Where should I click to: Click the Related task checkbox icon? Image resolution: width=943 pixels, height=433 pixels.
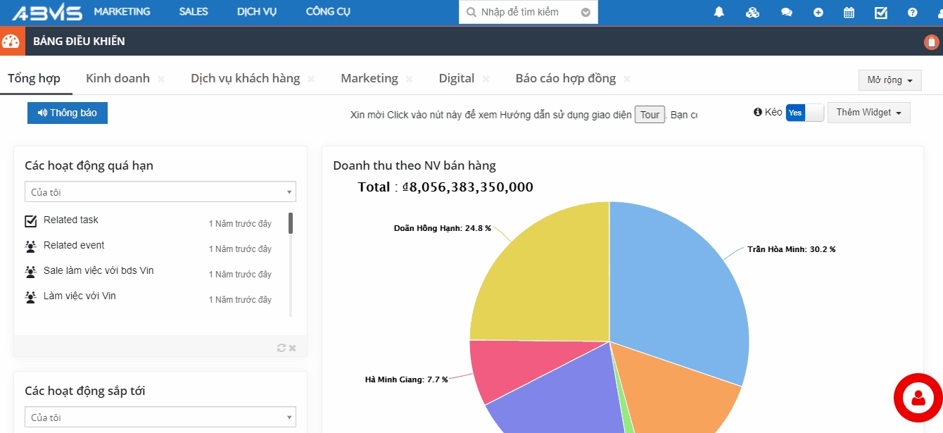[31, 221]
